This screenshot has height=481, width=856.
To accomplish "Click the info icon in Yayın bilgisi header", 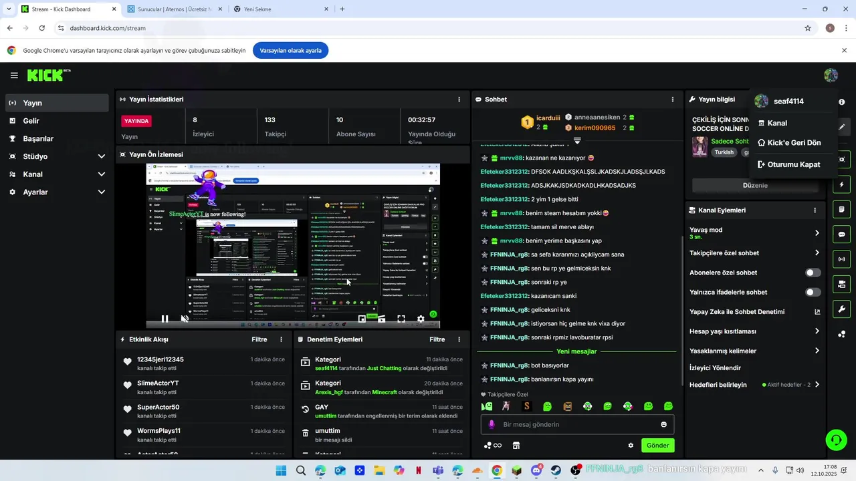I will (x=842, y=102).
